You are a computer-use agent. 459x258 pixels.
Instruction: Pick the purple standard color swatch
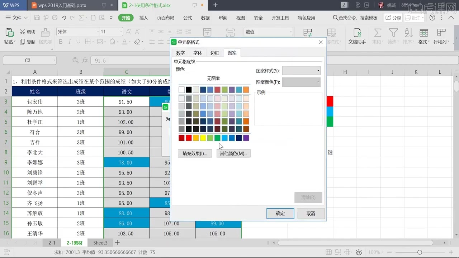246,138
